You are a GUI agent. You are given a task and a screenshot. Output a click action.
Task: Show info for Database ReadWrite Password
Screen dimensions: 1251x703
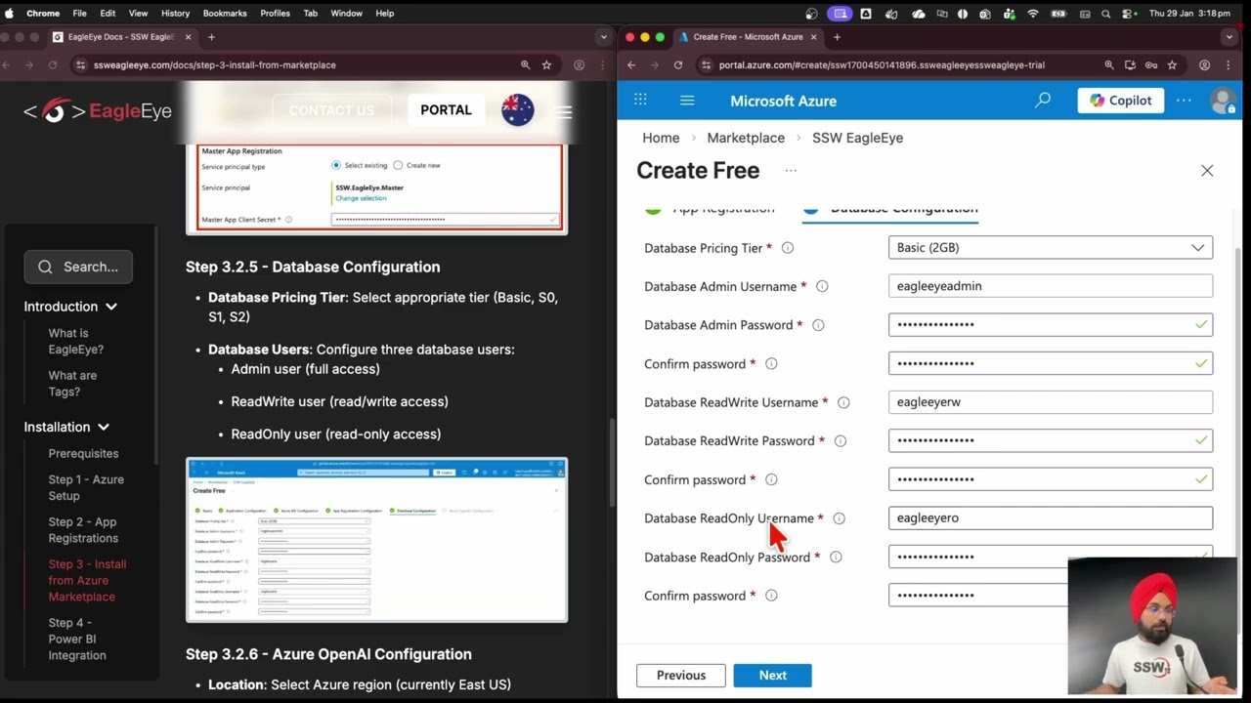point(841,440)
